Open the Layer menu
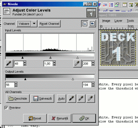 (118, 21)
